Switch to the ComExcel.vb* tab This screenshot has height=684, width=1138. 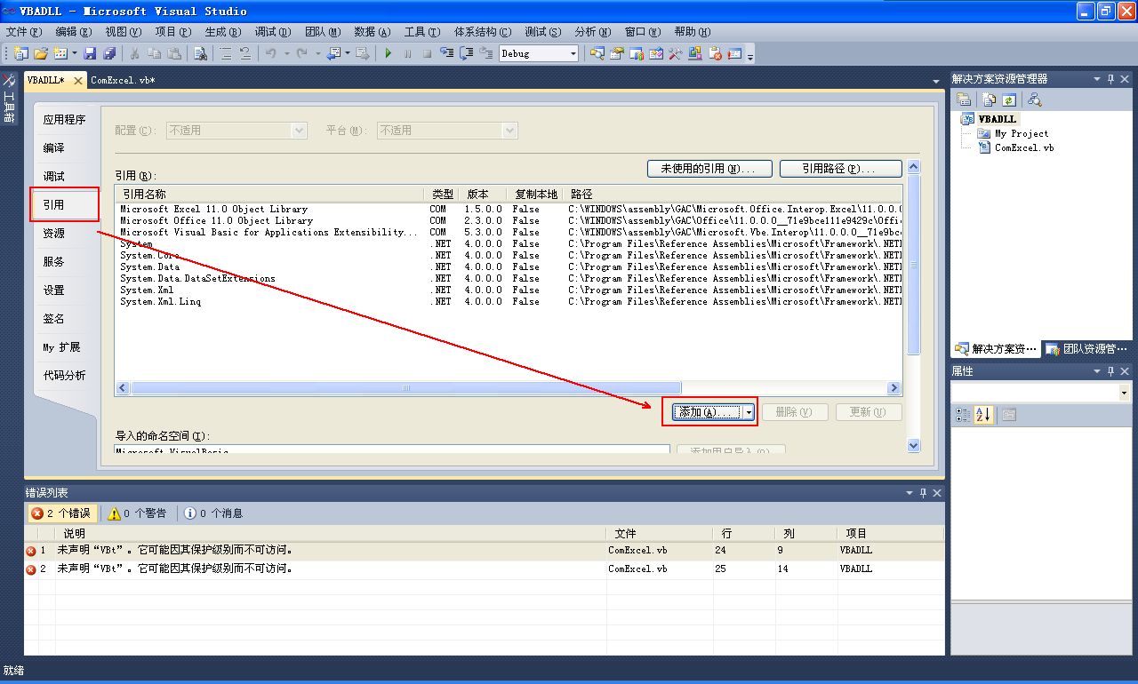[122, 79]
